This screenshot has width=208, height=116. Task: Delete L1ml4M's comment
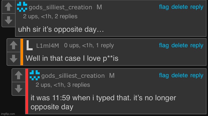[x=179, y=45]
